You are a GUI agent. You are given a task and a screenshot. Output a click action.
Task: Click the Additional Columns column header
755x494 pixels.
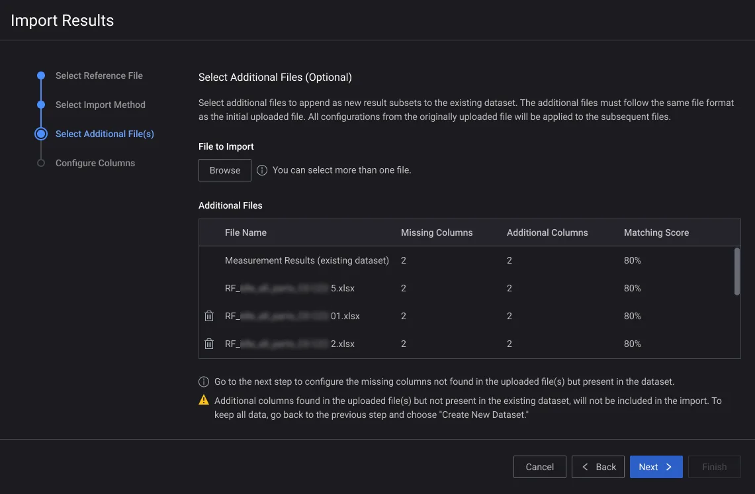pos(547,232)
